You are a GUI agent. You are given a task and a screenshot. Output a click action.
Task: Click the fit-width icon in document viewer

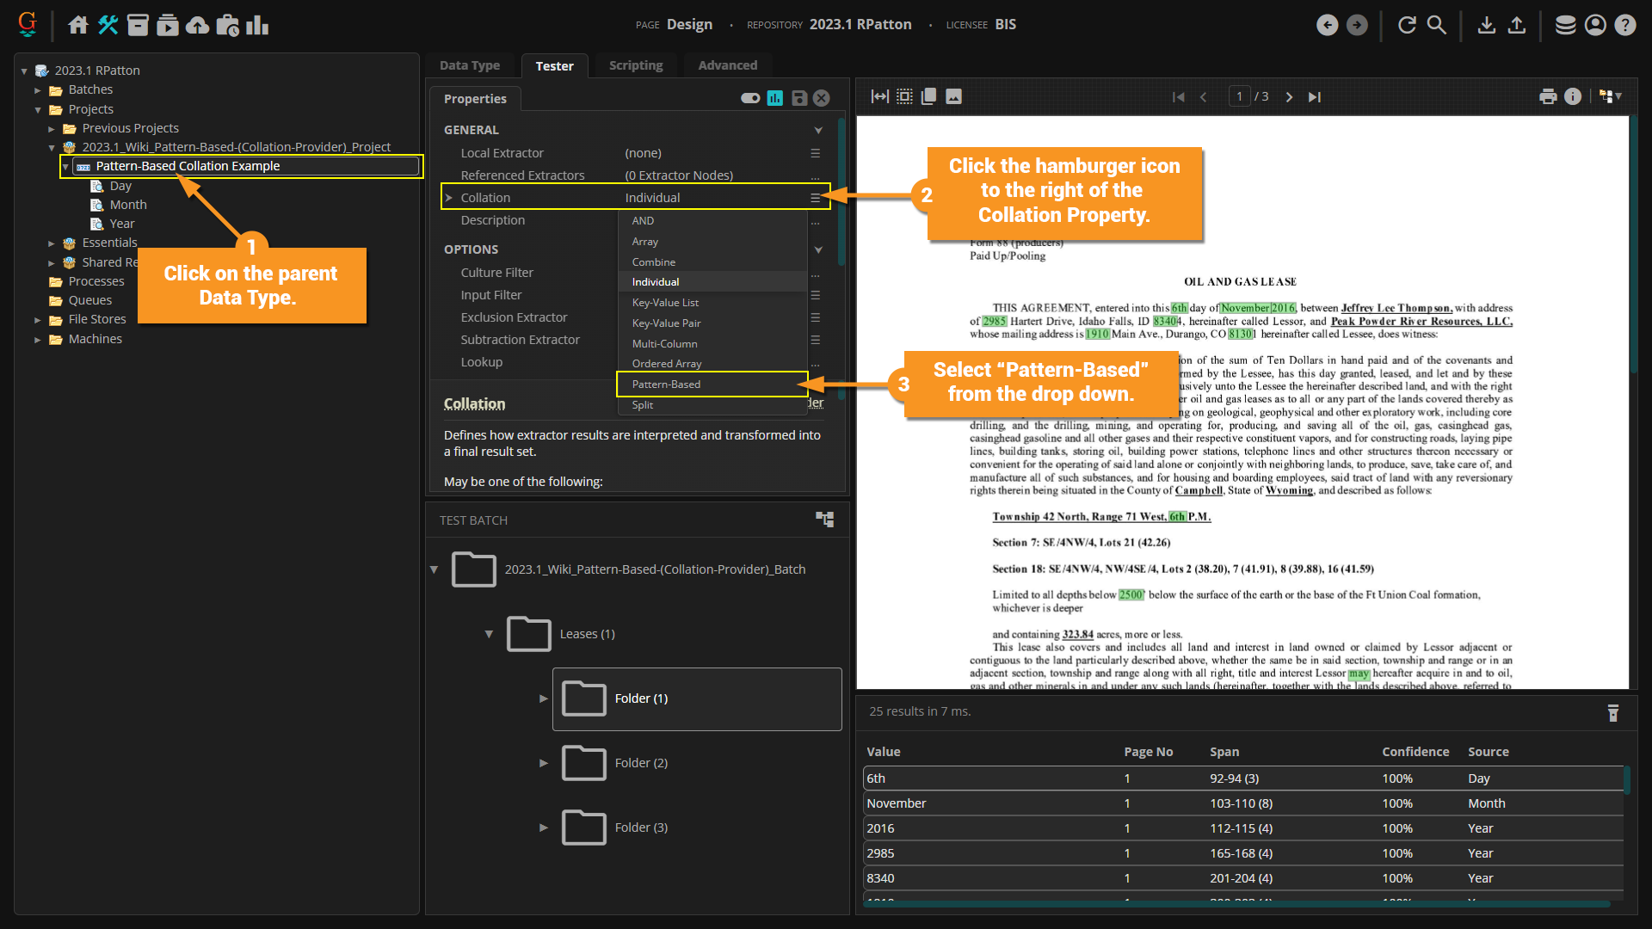(x=879, y=96)
